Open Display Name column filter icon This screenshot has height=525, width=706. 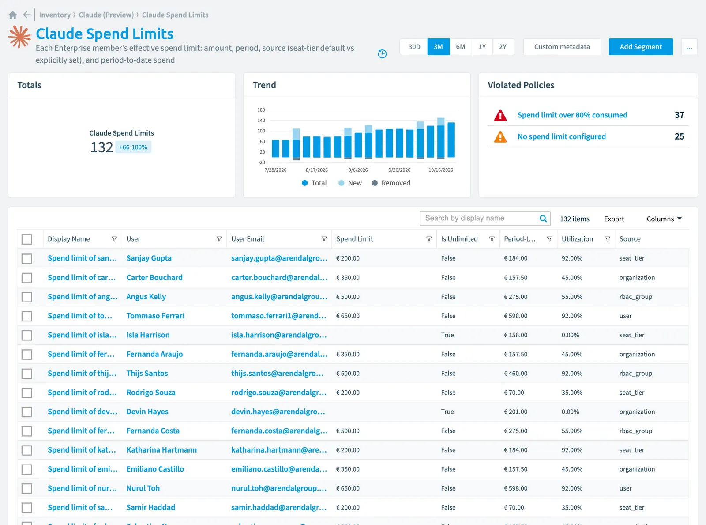(114, 239)
